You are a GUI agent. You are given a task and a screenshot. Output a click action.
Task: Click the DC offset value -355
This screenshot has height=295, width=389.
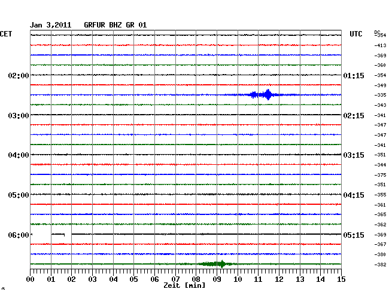click(x=380, y=195)
